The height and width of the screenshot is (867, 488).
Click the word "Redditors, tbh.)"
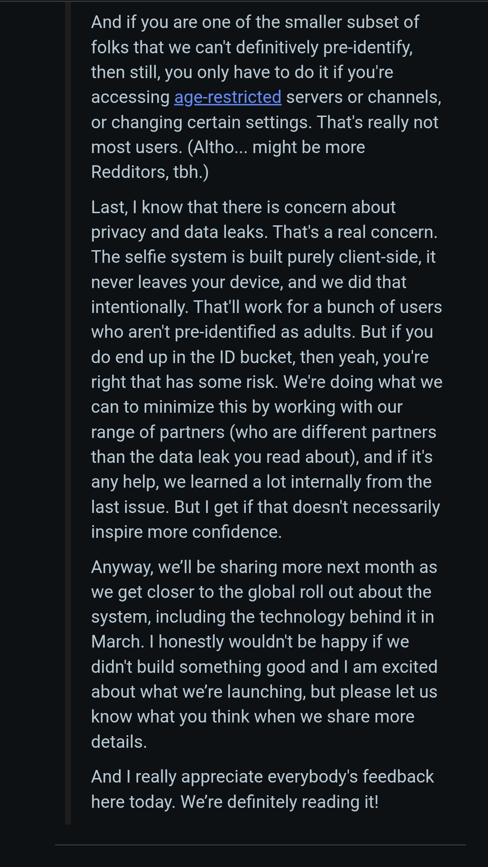pos(150,172)
